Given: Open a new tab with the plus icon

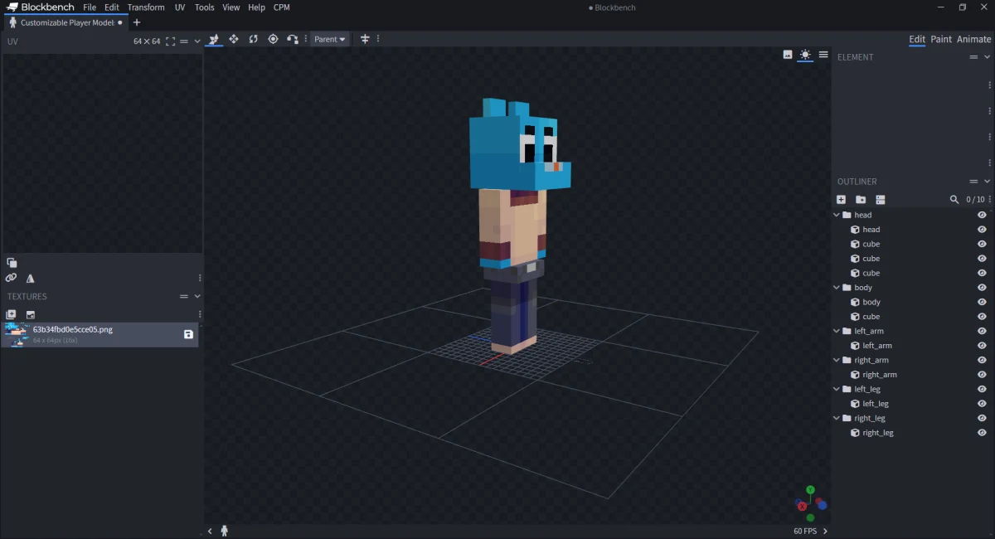Looking at the screenshot, I should (137, 22).
